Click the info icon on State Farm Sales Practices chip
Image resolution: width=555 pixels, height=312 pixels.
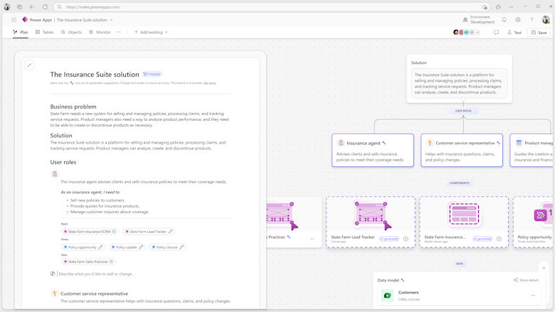(x=112, y=262)
